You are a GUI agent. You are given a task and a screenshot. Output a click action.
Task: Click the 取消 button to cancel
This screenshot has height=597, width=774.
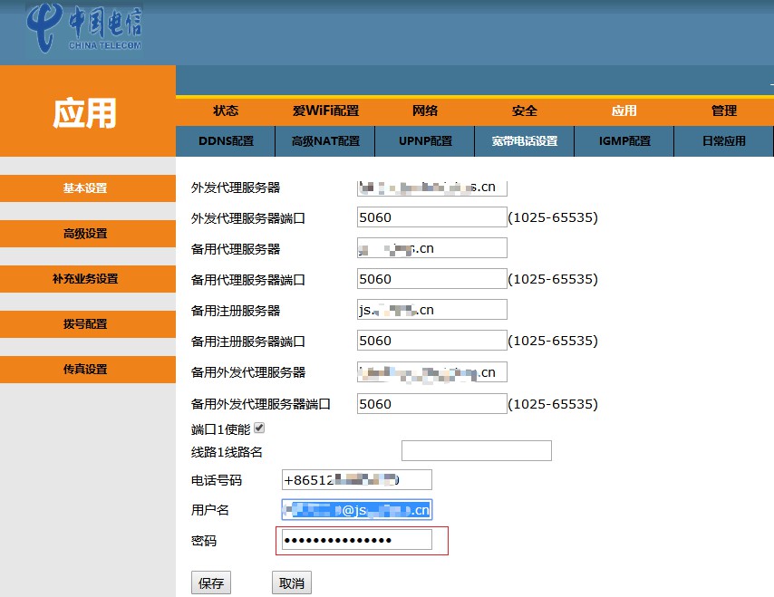pos(291,583)
